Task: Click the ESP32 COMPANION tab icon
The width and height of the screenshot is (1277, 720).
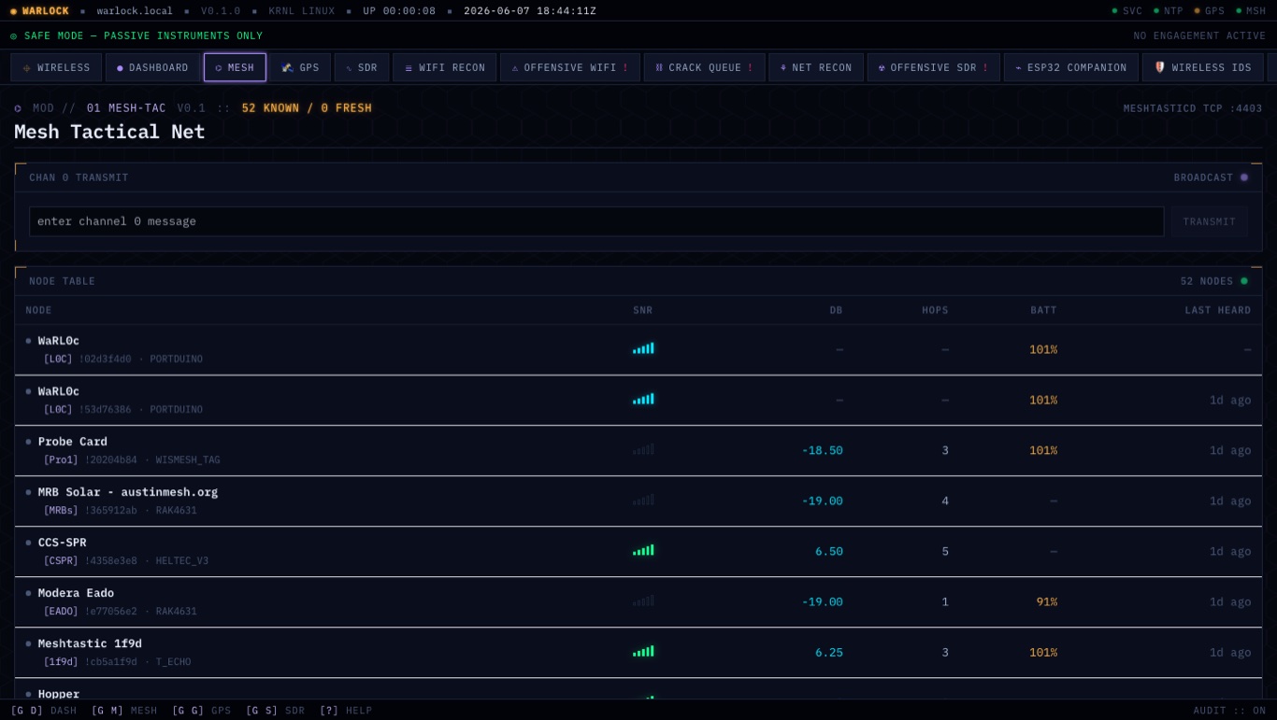Action: coord(1018,68)
